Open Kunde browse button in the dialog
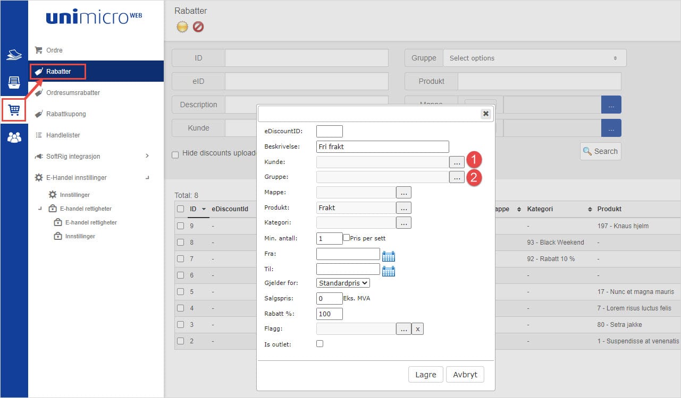The image size is (681, 398). pos(457,162)
